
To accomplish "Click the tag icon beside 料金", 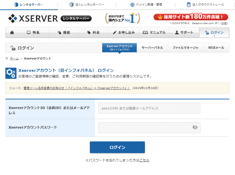I will tap(89, 32).
